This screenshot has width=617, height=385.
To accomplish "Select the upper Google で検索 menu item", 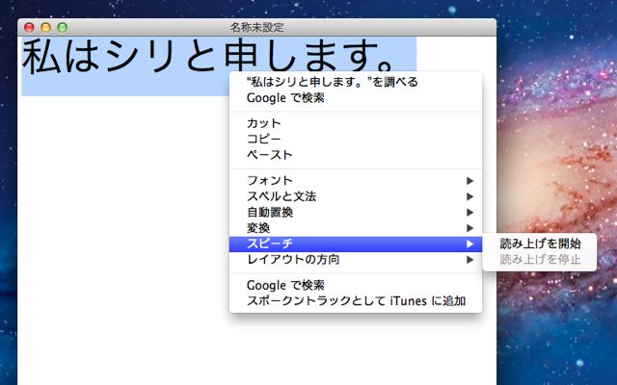I will click(356, 98).
